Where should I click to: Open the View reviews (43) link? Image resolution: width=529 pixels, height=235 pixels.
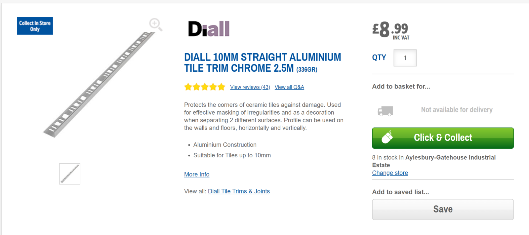pyautogui.click(x=250, y=87)
